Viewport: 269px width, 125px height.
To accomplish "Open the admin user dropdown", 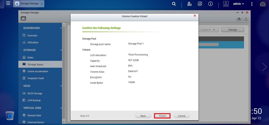I will (238, 4).
